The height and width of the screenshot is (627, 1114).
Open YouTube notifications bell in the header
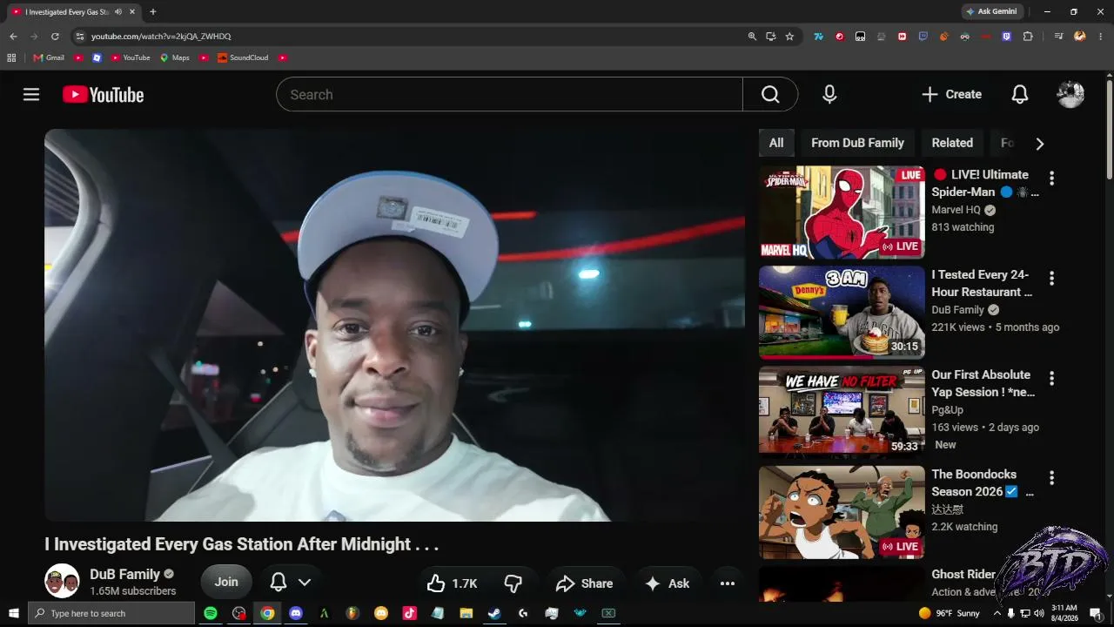[1020, 94]
